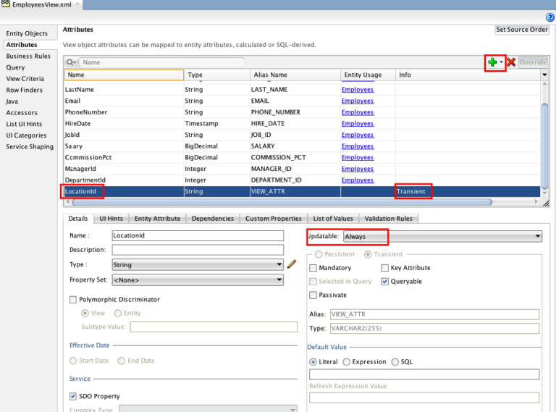Click the EmployeesView.xml file tab icon

(6, 5)
